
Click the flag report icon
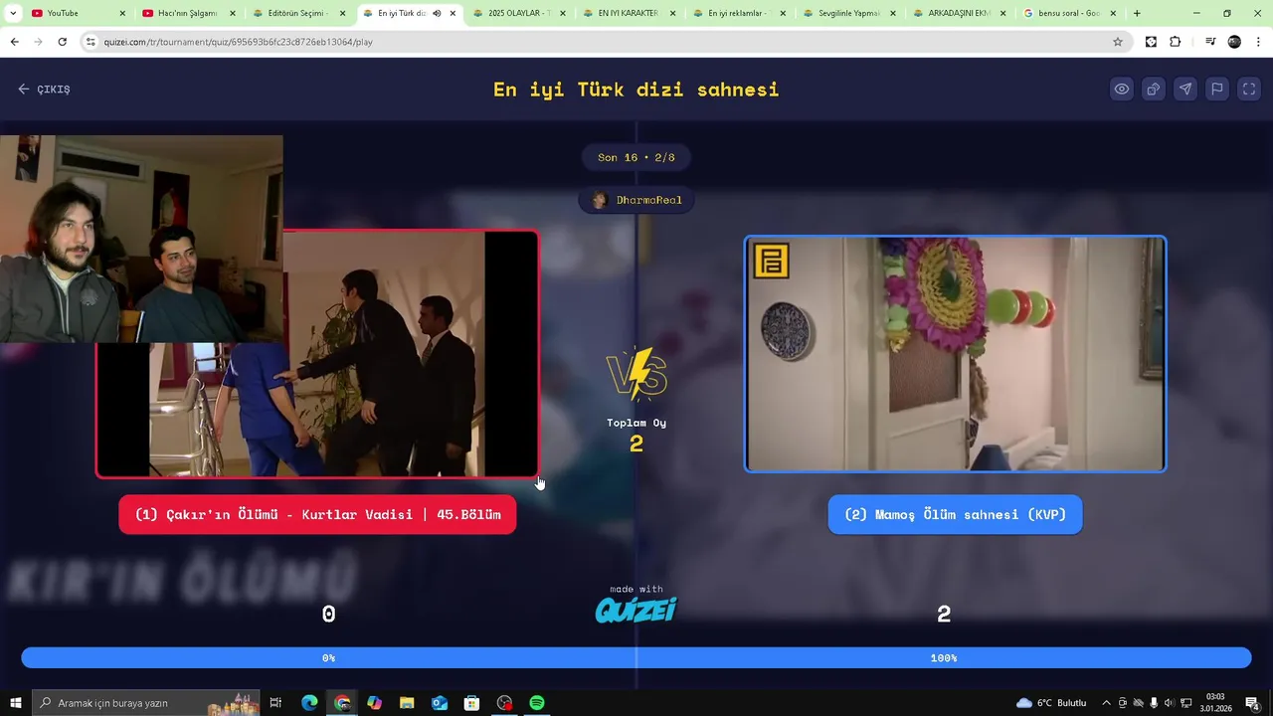pyautogui.click(x=1217, y=89)
